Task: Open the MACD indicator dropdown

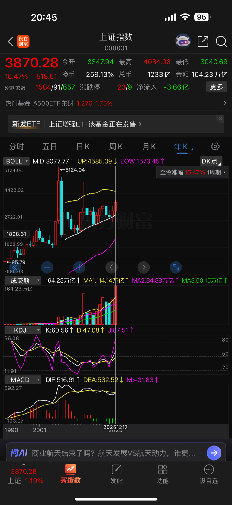Action: pos(23,380)
